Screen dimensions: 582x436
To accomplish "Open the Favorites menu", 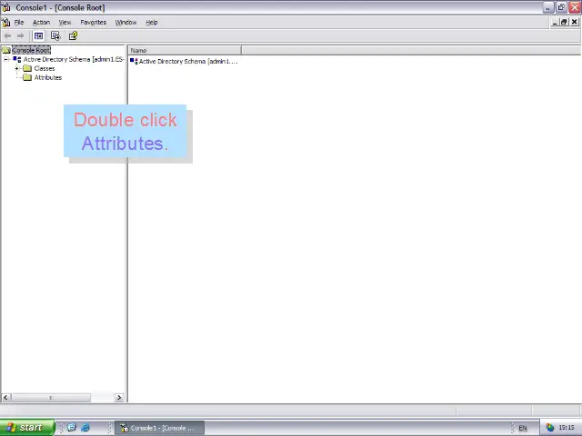I will (93, 22).
